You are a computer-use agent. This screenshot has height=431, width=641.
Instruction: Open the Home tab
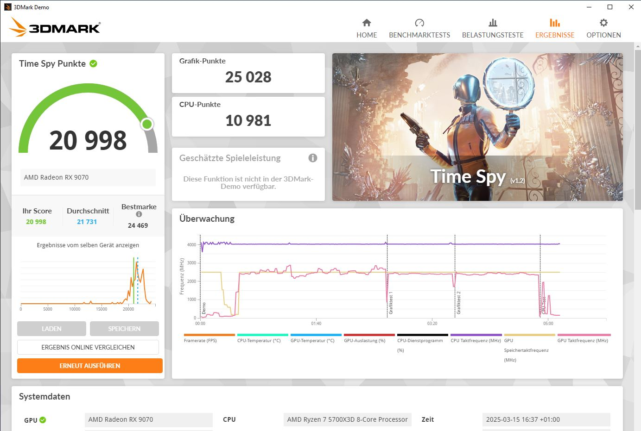pos(367,29)
